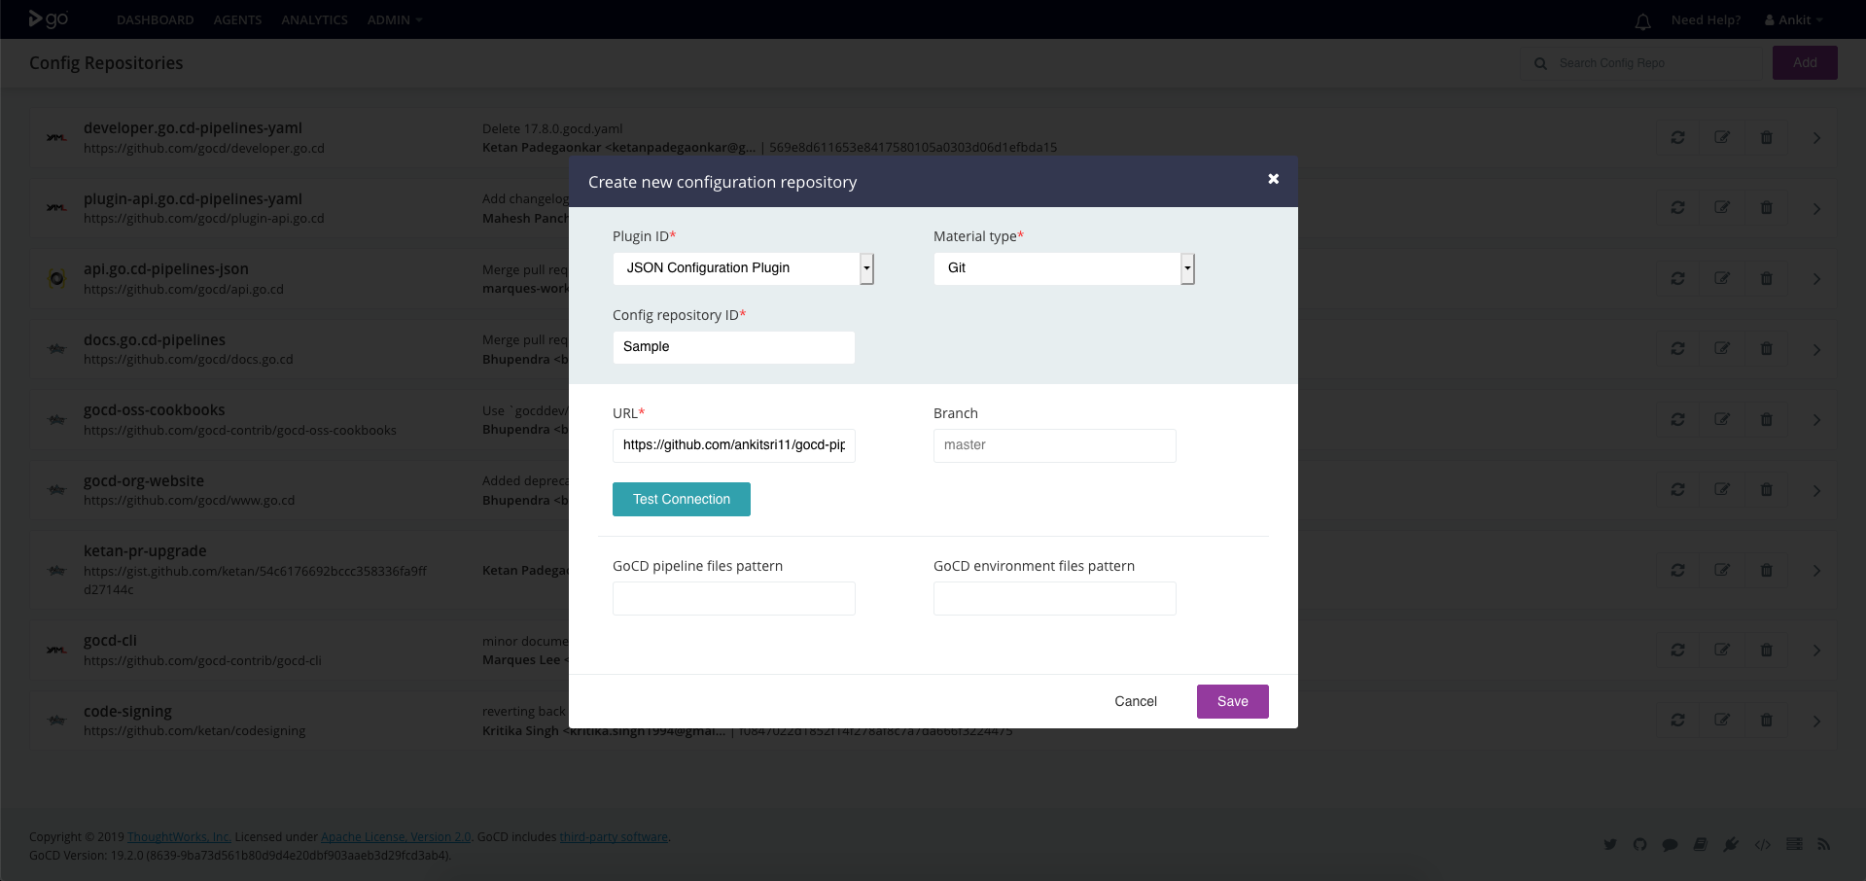Screen dimensions: 1866x881
Task: Click the GoCD logo icon
Action: pos(48,18)
